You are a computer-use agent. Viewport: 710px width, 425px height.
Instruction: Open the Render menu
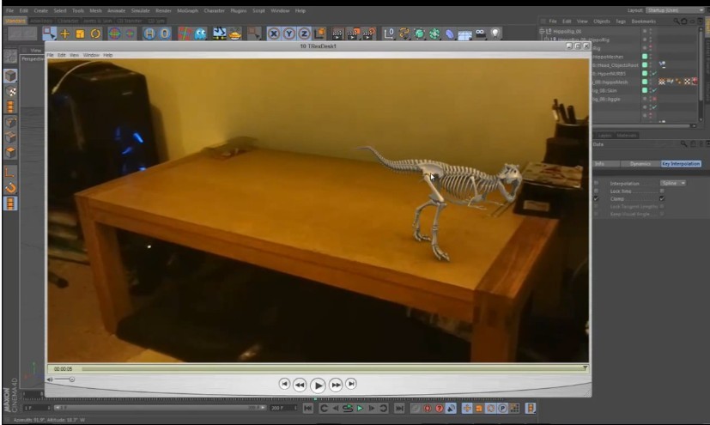[x=163, y=10]
